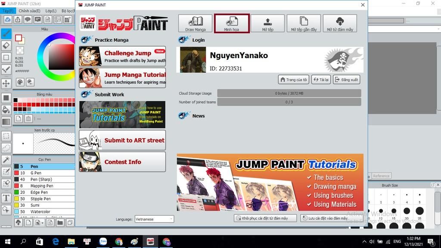Click the foreground color swatch
This screenshot has height=248, width=441.
click(19, 38)
